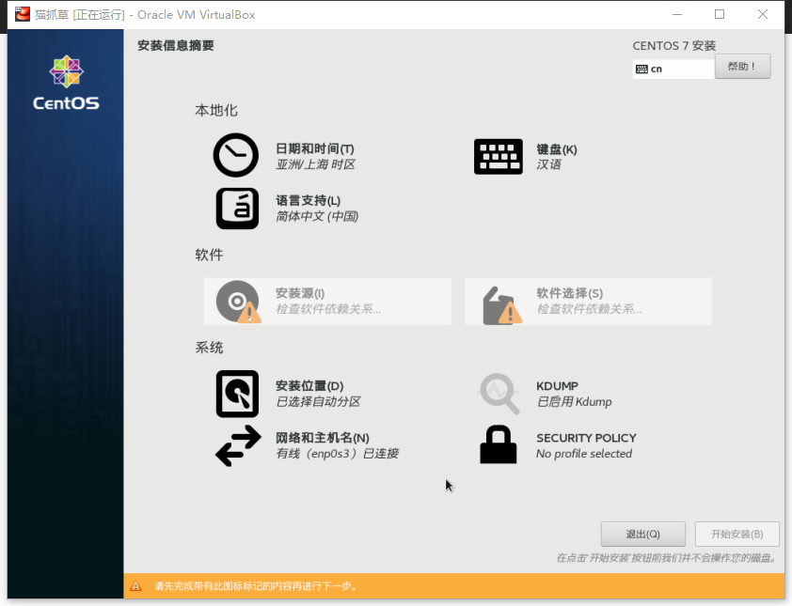Click the installation source disc icon
Viewport: 792px width, 606px height.
click(x=238, y=302)
